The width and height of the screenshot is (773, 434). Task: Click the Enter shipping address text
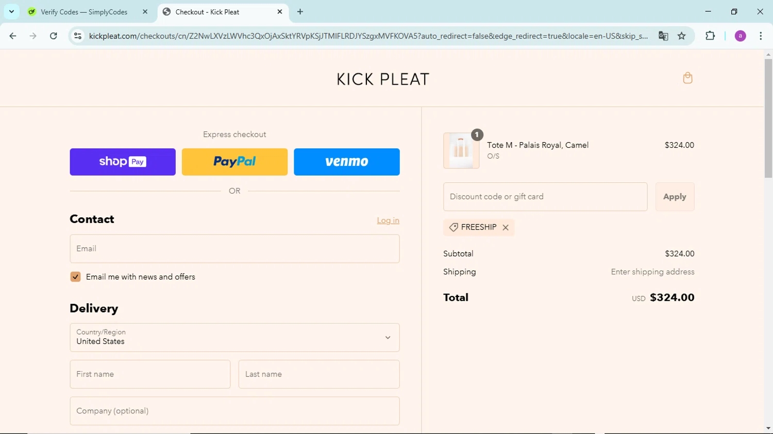click(x=652, y=272)
